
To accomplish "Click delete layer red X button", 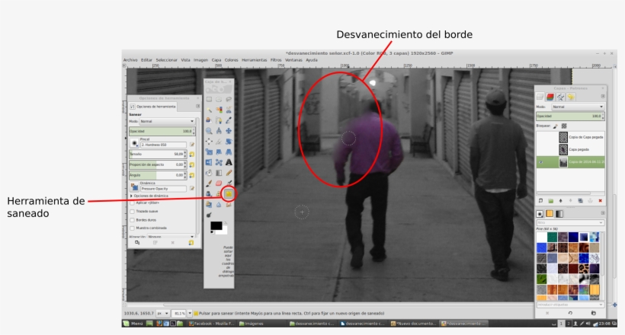I will [600, 201].
